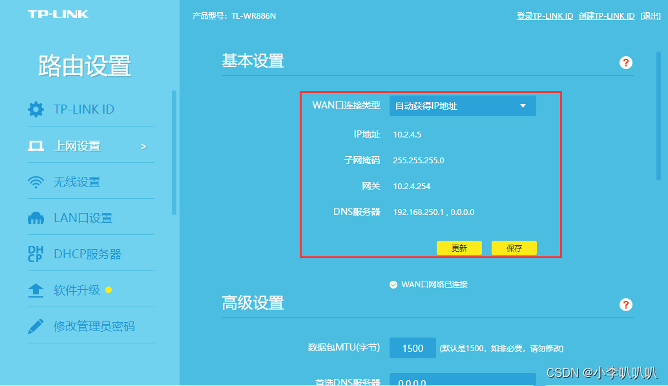Click the 无线设置 WiFi icon
Image resolution: width=668 pixels, height=386 pixels.
click(37, 181)
